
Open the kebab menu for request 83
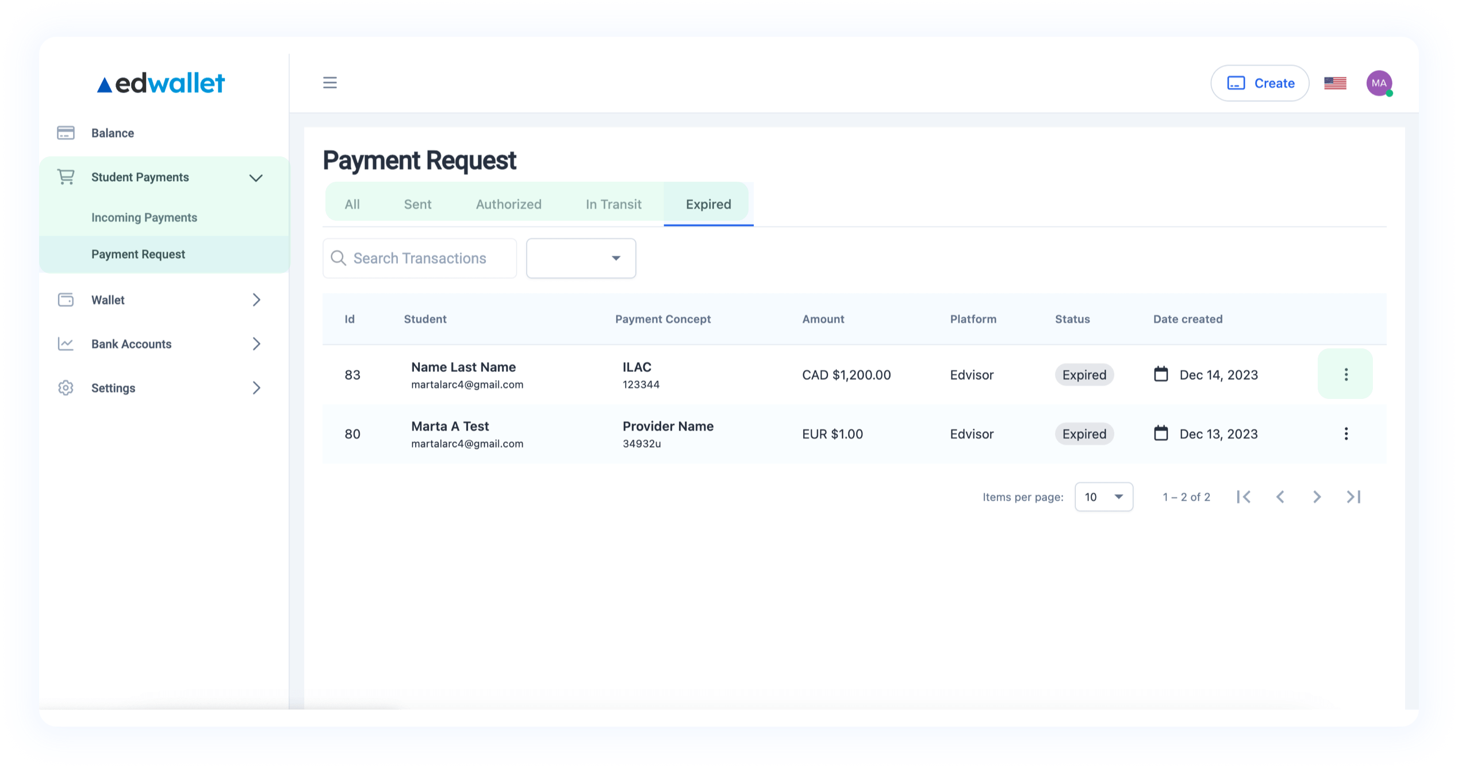tap(1345, 374)
